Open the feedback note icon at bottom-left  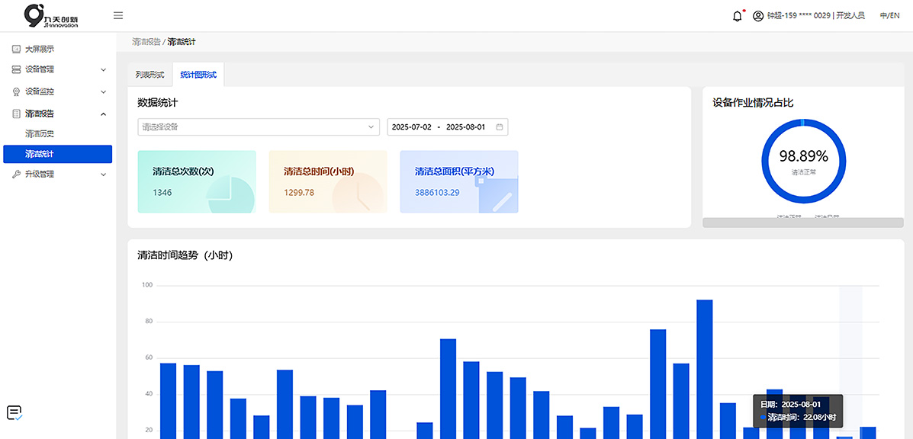(14, 413)
